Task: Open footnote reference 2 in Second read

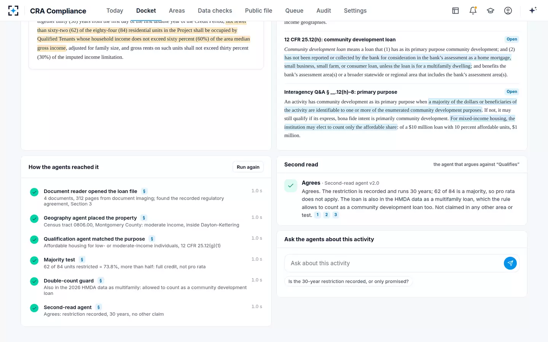Action: point(327,215)
